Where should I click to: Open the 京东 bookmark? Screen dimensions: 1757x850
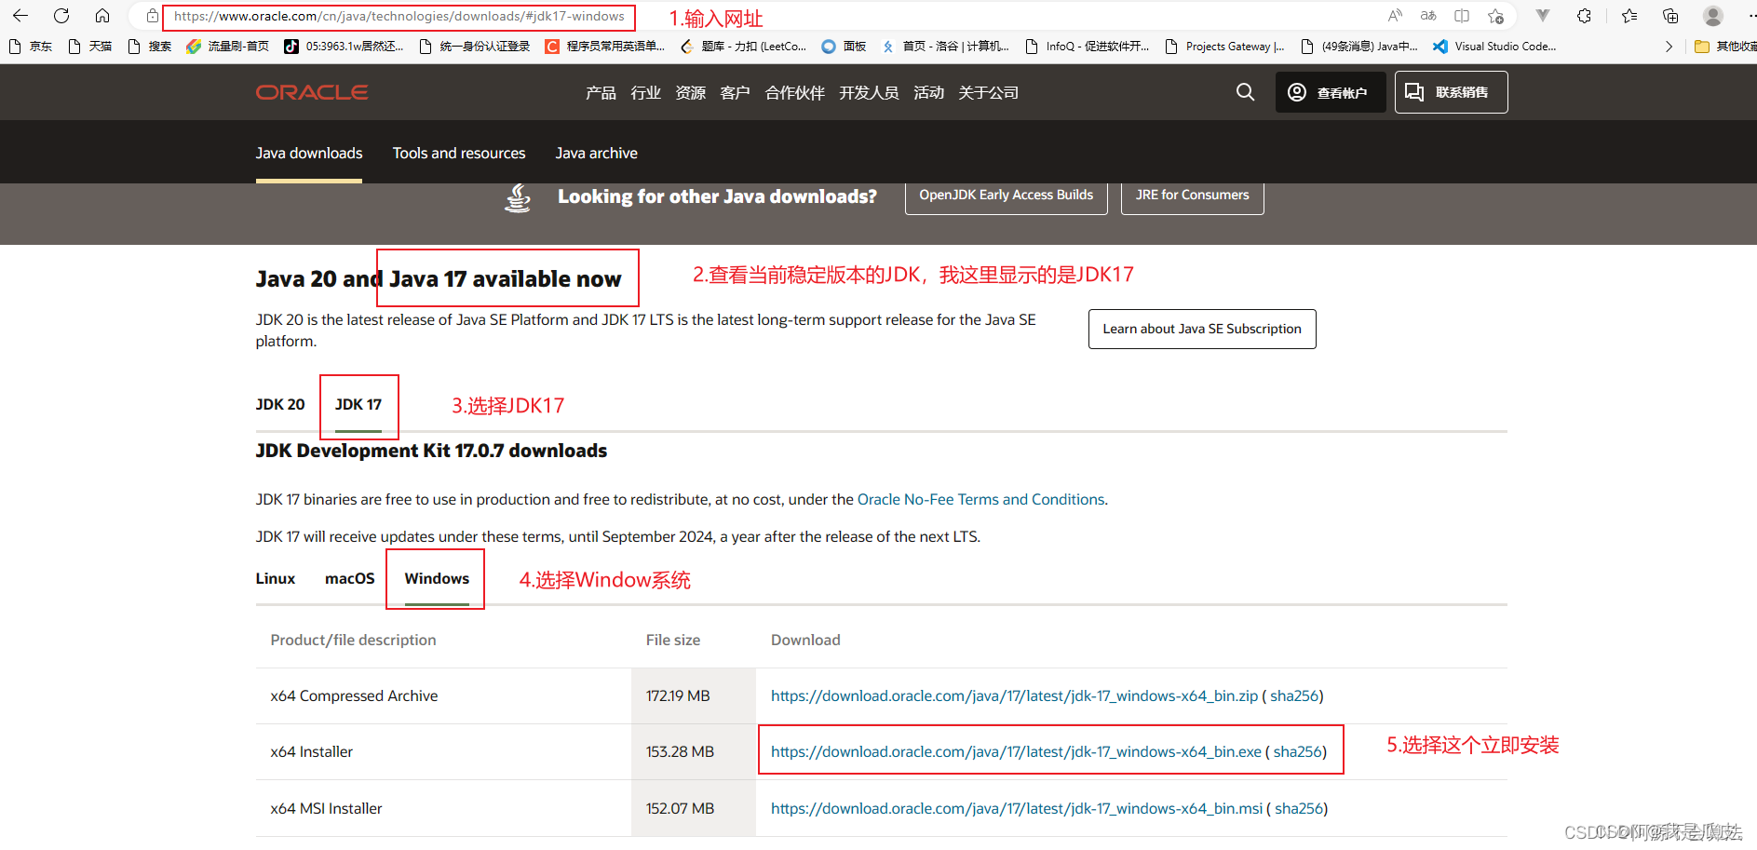(31, 47)
